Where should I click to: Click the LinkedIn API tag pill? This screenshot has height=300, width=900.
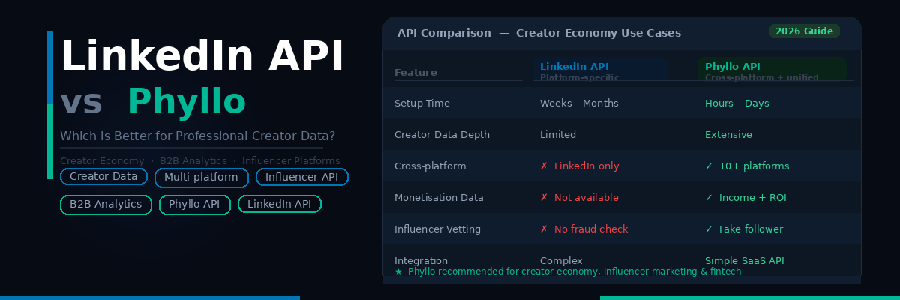[280, 205]
